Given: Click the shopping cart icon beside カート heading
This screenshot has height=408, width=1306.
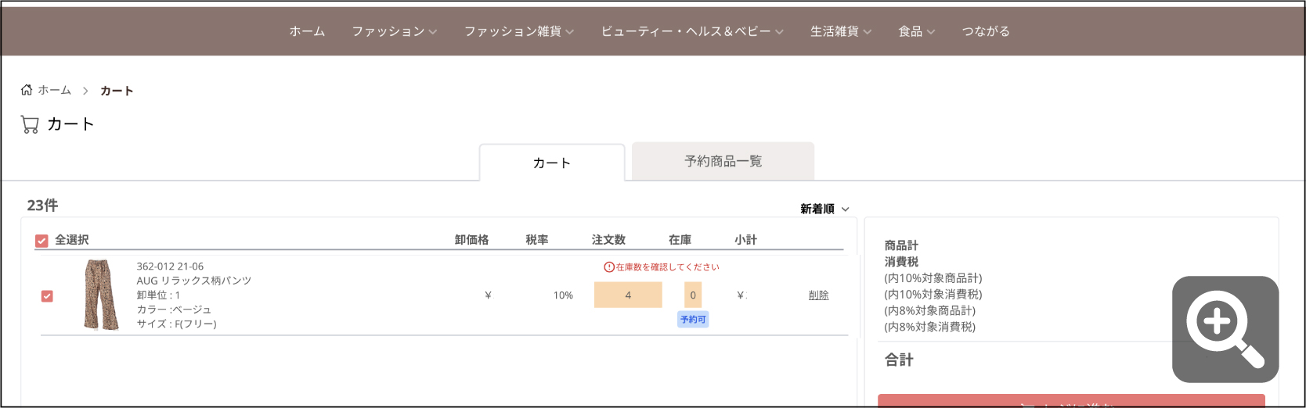Looking at the screenshot, I should [x=30, y=124].
